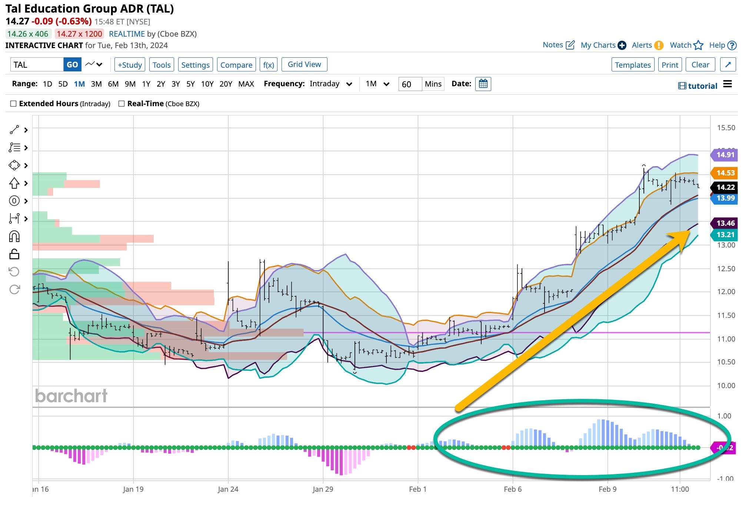Open the date calendar picker
This screenshot has width=752, height=518.
coord(483,84)
